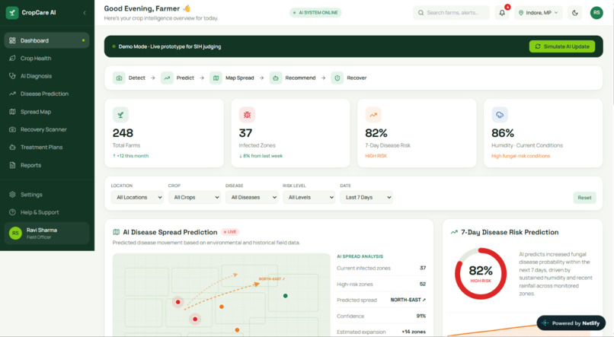614x337 pixels.
Task: Click Simulate AI Update button
Action: coord(562,46)
